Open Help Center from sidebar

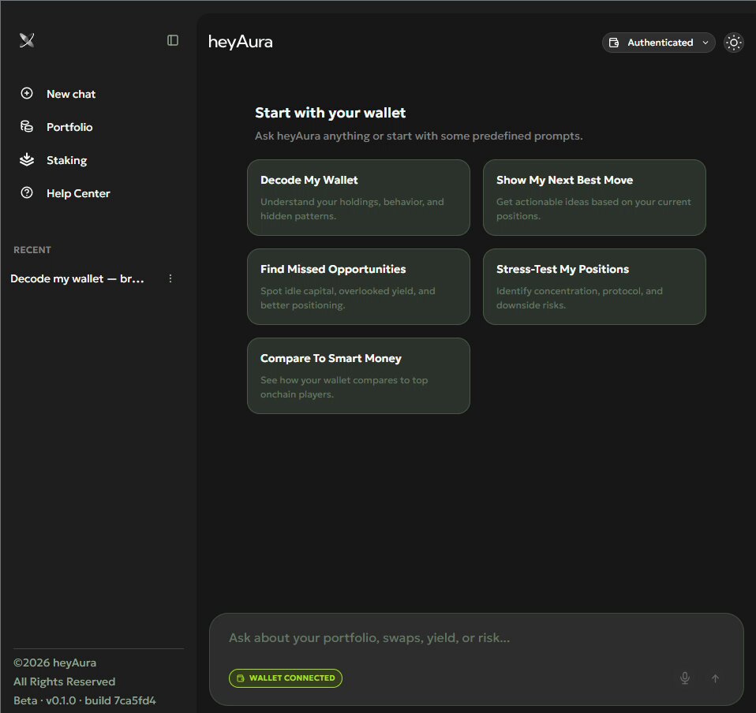(x=78, y=193)
